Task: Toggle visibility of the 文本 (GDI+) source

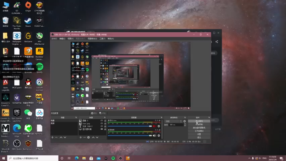Action: click(101, 126)
